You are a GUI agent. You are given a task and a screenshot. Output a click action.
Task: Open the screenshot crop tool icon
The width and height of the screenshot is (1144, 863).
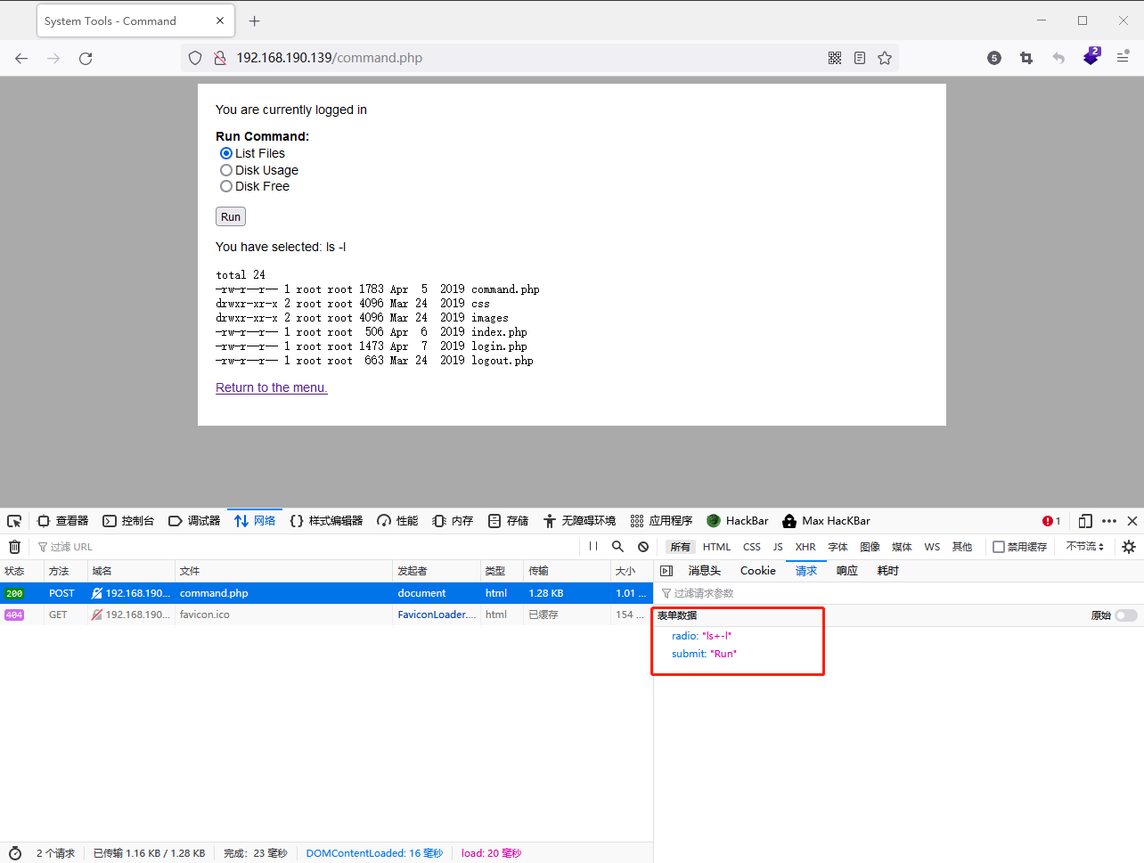coord(1026,58)
